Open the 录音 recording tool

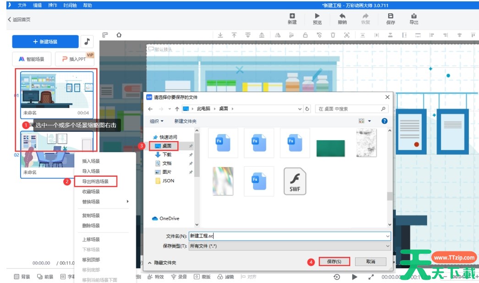coord(179,277)
